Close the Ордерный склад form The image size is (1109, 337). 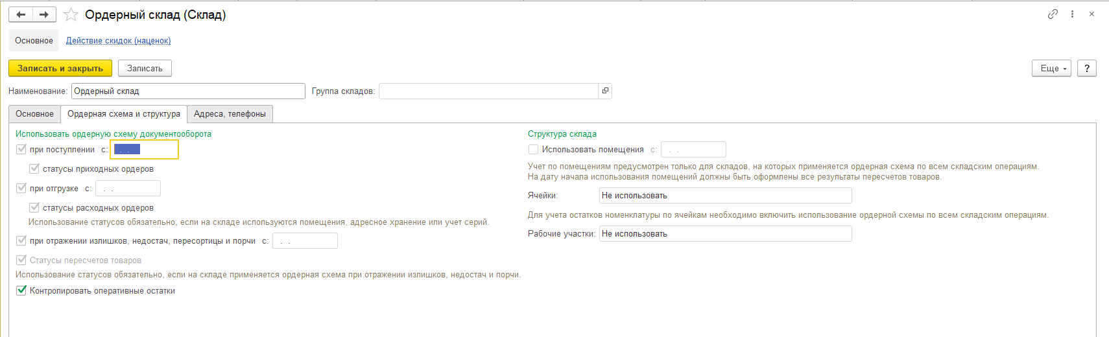(1091, 14)
